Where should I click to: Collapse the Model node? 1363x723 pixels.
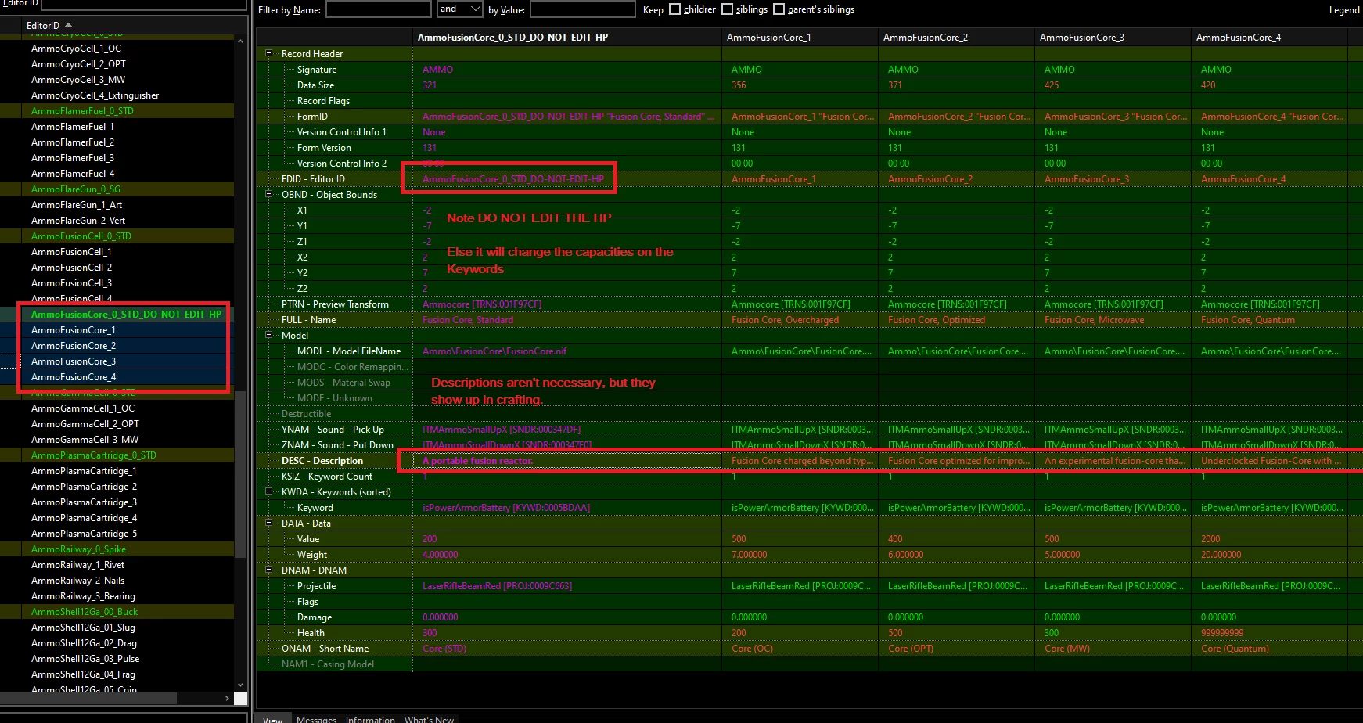click(x=269, y=336)
